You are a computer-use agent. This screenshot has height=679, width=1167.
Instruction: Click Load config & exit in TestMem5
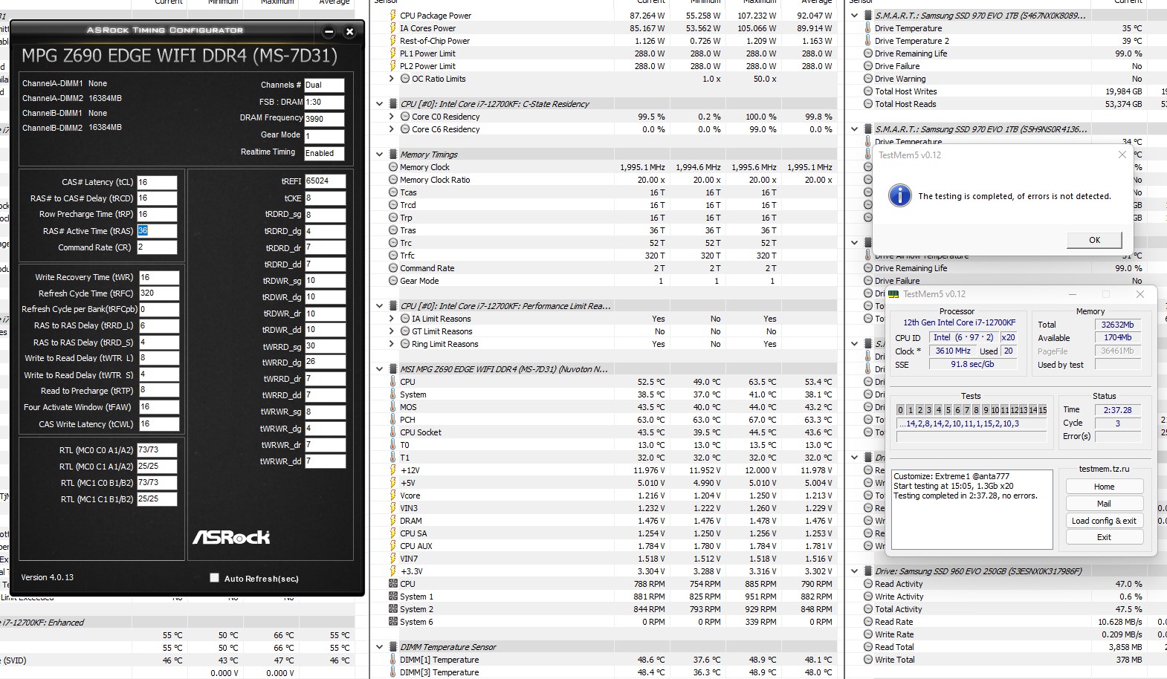tap(1104, 521)
